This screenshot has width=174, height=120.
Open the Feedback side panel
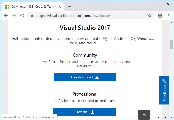tap(164, 90)
